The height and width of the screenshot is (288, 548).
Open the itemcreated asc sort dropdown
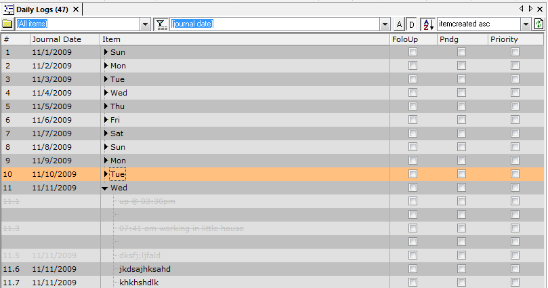click(526, 24)
